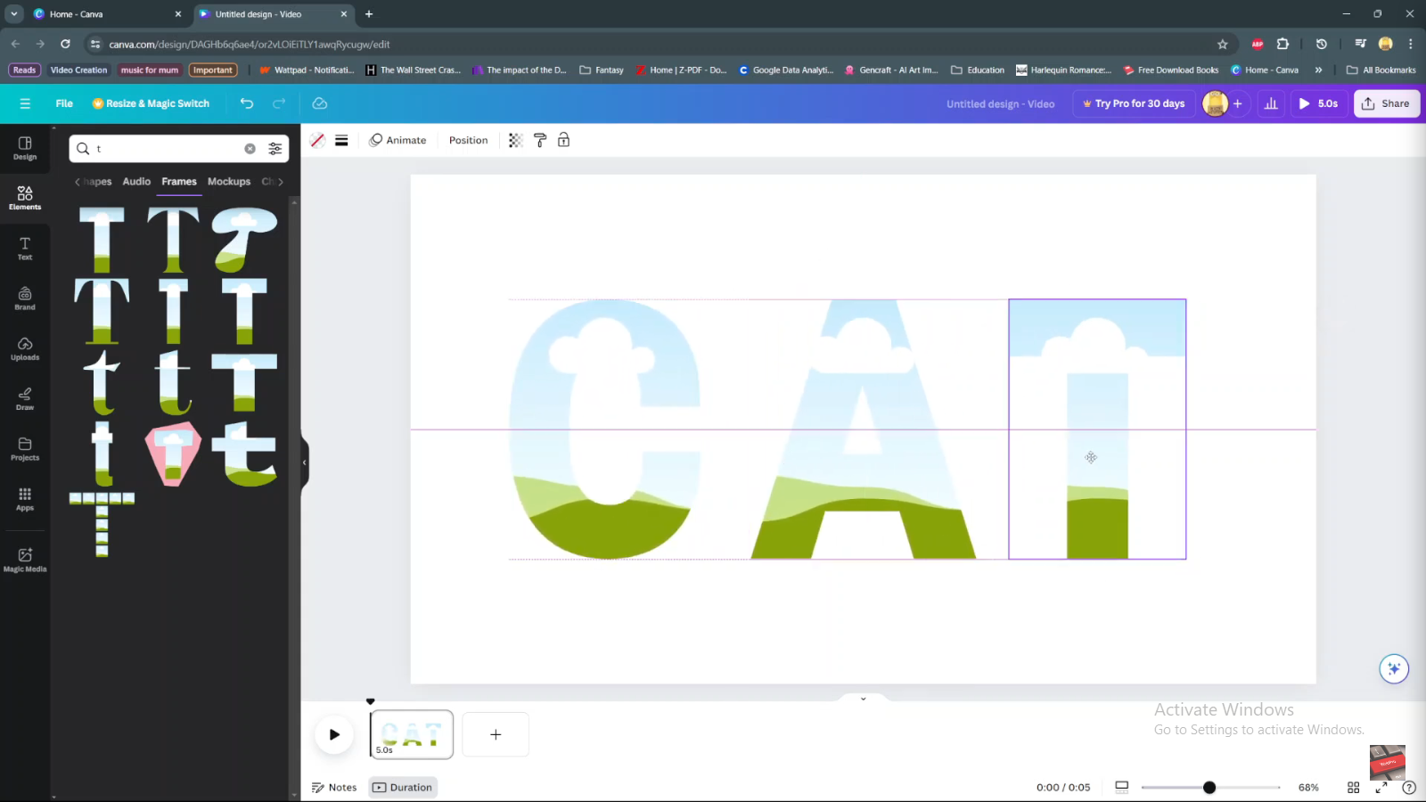Viewport: 1426px width, 802px height.
Task: Open the Position panel
Action: 468,140
